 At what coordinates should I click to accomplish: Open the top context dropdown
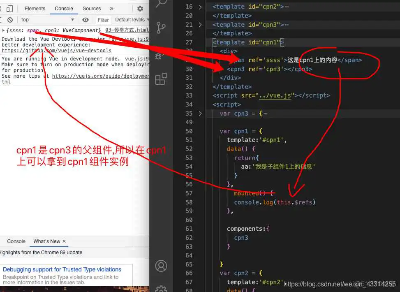click(47, 20)
